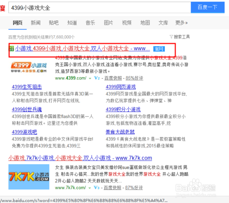229x203 pixels.
Task: Open the 85%好评 rating link
Action: click(134, 78)
